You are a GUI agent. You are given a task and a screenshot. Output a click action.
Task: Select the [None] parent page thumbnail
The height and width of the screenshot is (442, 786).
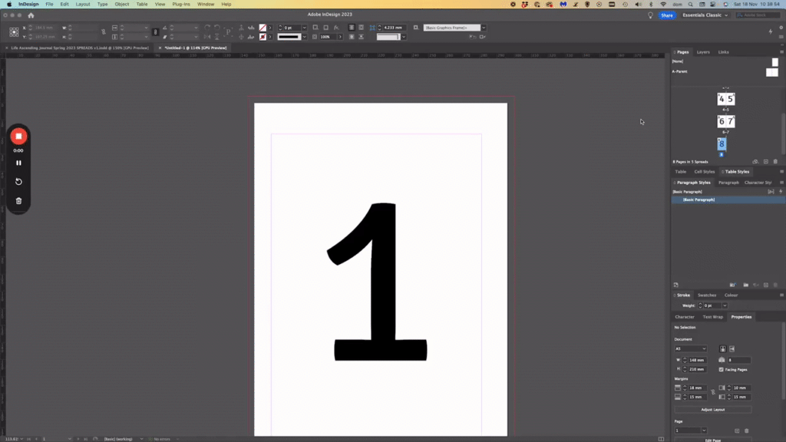pos(775,62)
